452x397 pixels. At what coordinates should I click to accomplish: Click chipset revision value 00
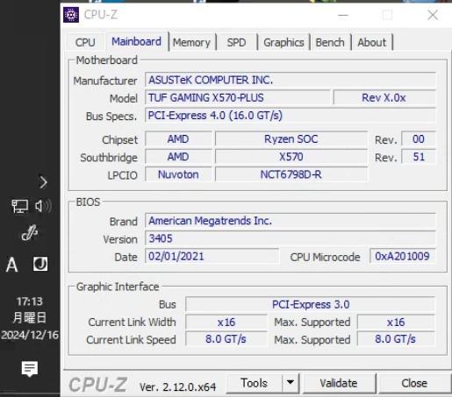(x=419, y=139)
